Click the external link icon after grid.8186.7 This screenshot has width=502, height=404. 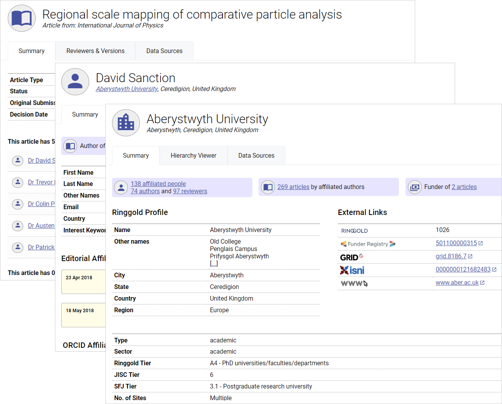click(471, 256)
